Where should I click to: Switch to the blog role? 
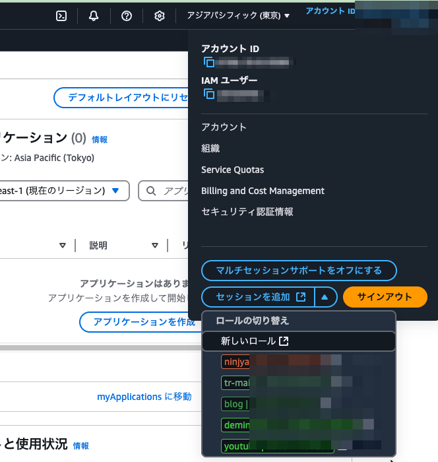[299, 404]
